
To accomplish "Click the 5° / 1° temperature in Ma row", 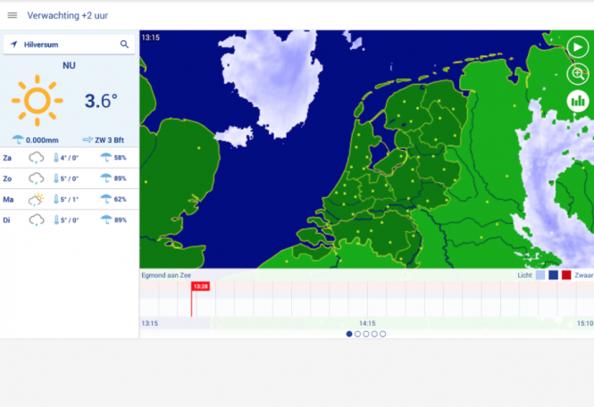I will (x=70, y=200).
